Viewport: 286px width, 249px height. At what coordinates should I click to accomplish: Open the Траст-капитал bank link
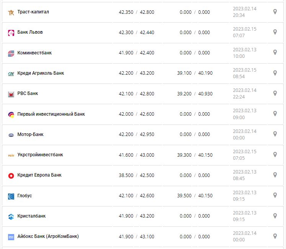pyautogui.click(x=33, y=12)
